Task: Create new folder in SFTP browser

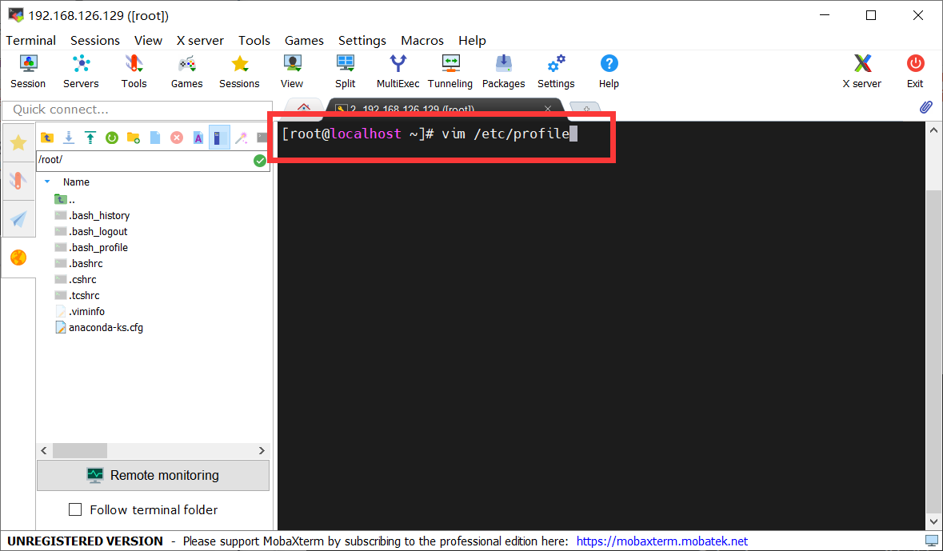Action: 134,138
